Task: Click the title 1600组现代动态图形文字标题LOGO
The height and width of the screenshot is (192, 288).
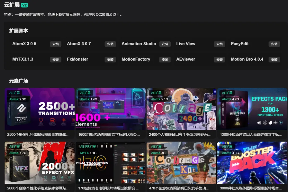Action: point(109,135)
